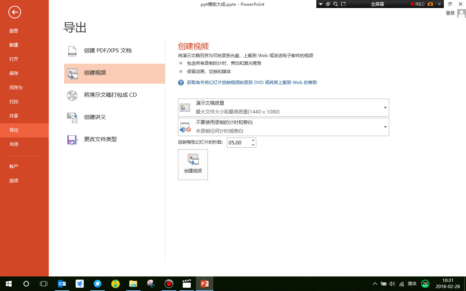Click the volume icon in system tray
Image resolution: width=466 pixels, height=291 pixels.
point(392,284)
